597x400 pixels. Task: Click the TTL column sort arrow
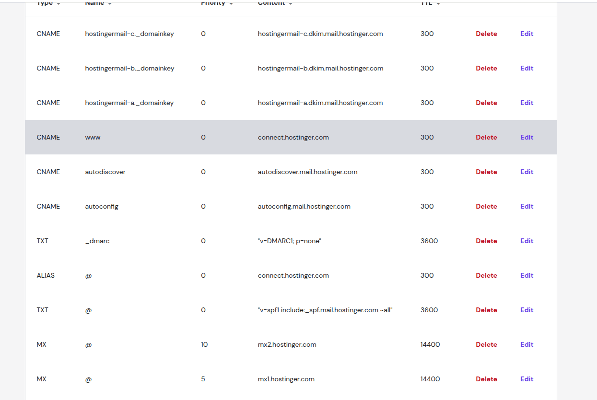tap(438, 3)
